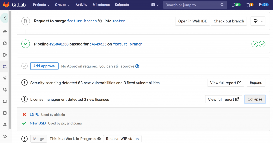Expand the sidebar with double chevron
This screenshot has width=273, height=143.
[5, 137]
